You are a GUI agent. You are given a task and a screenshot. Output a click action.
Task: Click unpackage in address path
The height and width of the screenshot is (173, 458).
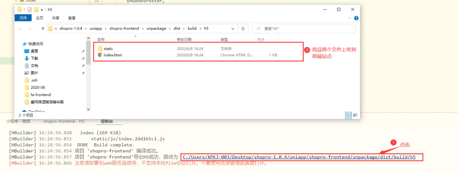click(156, 29)
